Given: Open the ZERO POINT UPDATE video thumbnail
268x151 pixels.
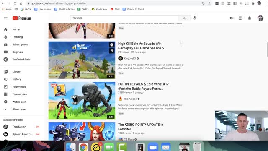Looking at the screenshot, I should click(x=82, y=131).
